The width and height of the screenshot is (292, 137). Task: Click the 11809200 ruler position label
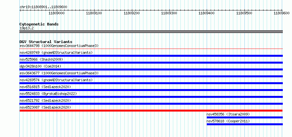click(132, 13)
